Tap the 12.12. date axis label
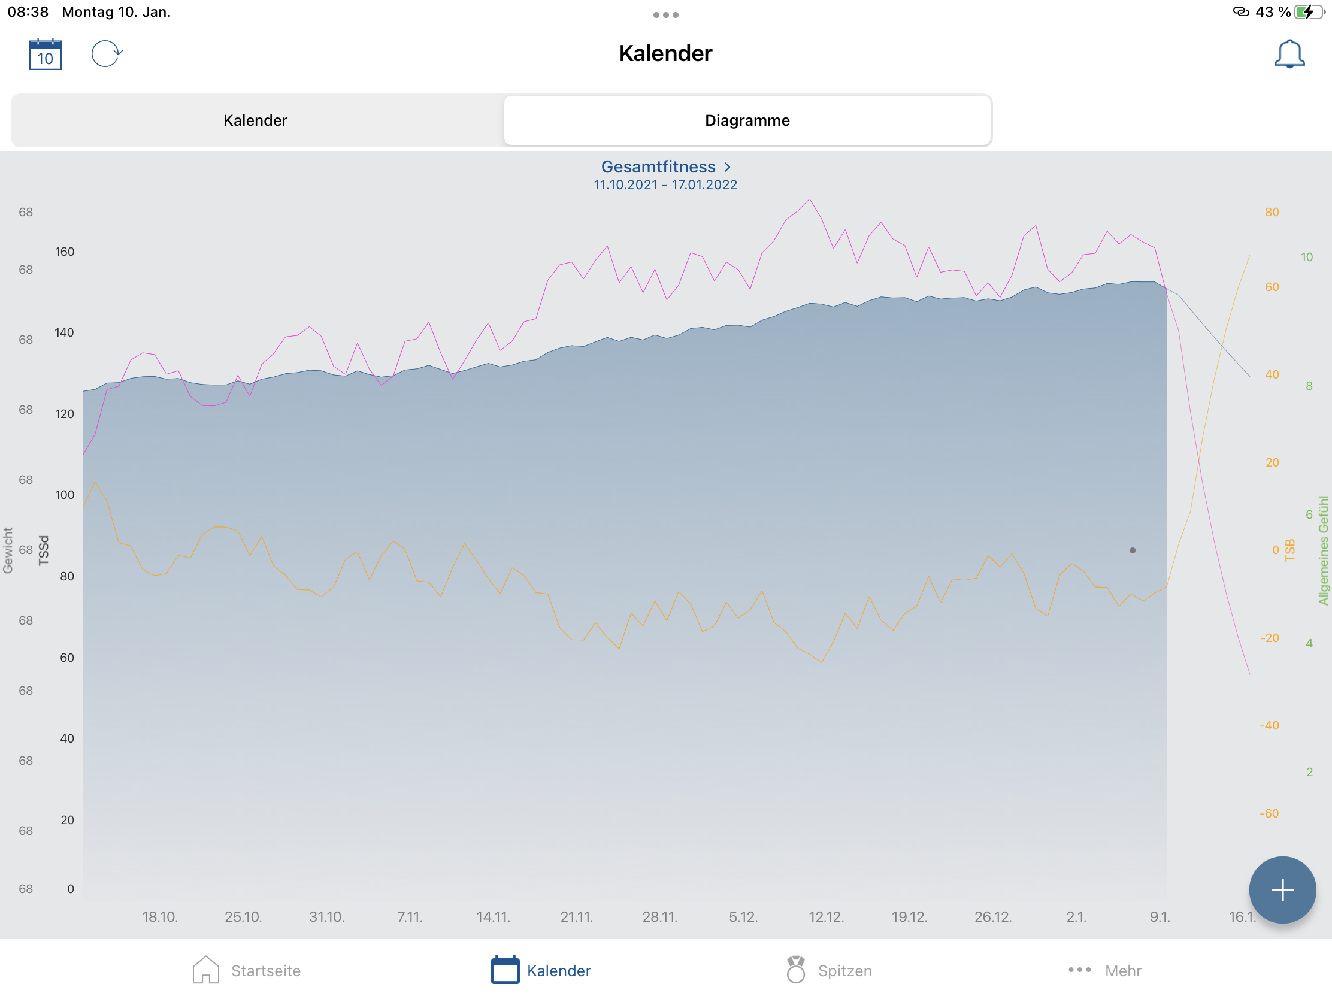The height and width of the screenshot is (999, 1332). pyautogui.click(x=825, y=916)
